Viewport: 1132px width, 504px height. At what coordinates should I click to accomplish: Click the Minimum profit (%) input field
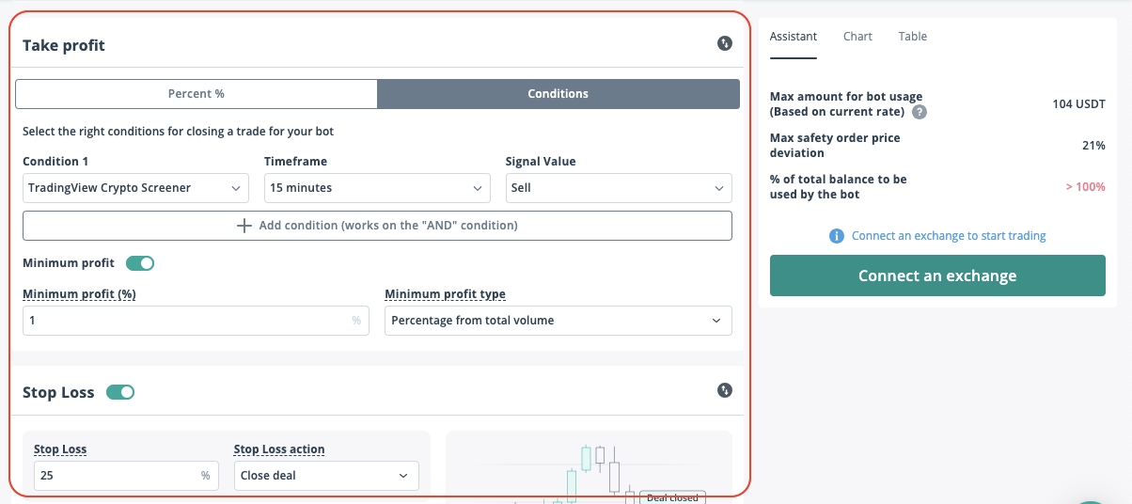[188, 321]
